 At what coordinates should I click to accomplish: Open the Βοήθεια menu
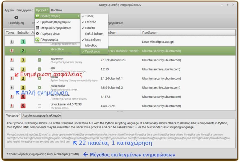point(57,10)
